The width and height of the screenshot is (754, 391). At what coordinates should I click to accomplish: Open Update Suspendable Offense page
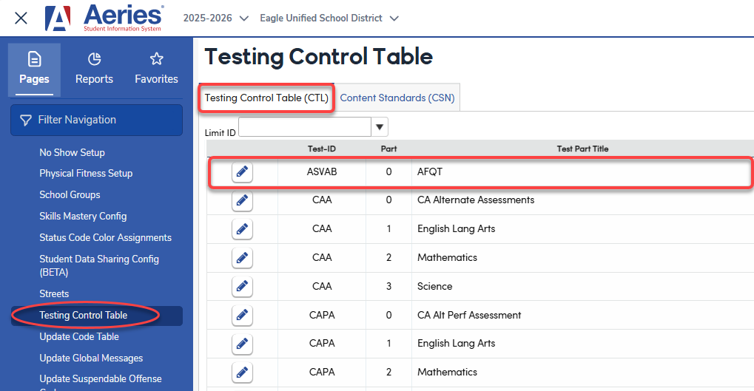coord(101,379)
